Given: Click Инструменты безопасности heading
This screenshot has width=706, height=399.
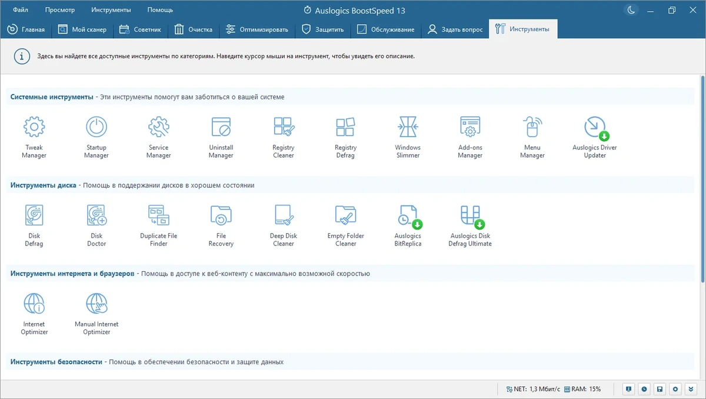Looking at the screenshot, I should pos(56,361).
